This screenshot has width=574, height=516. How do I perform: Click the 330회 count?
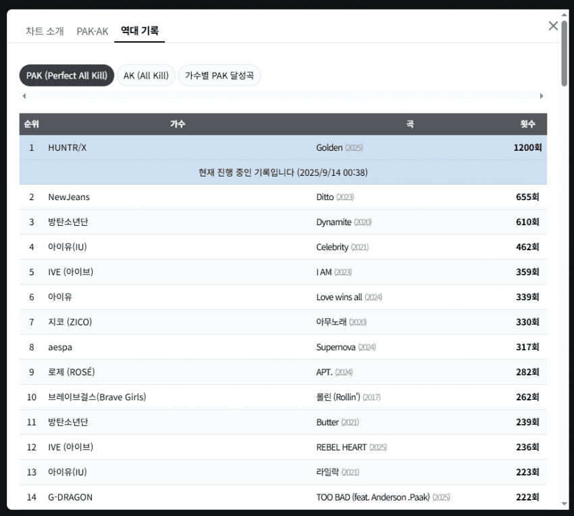527,322
